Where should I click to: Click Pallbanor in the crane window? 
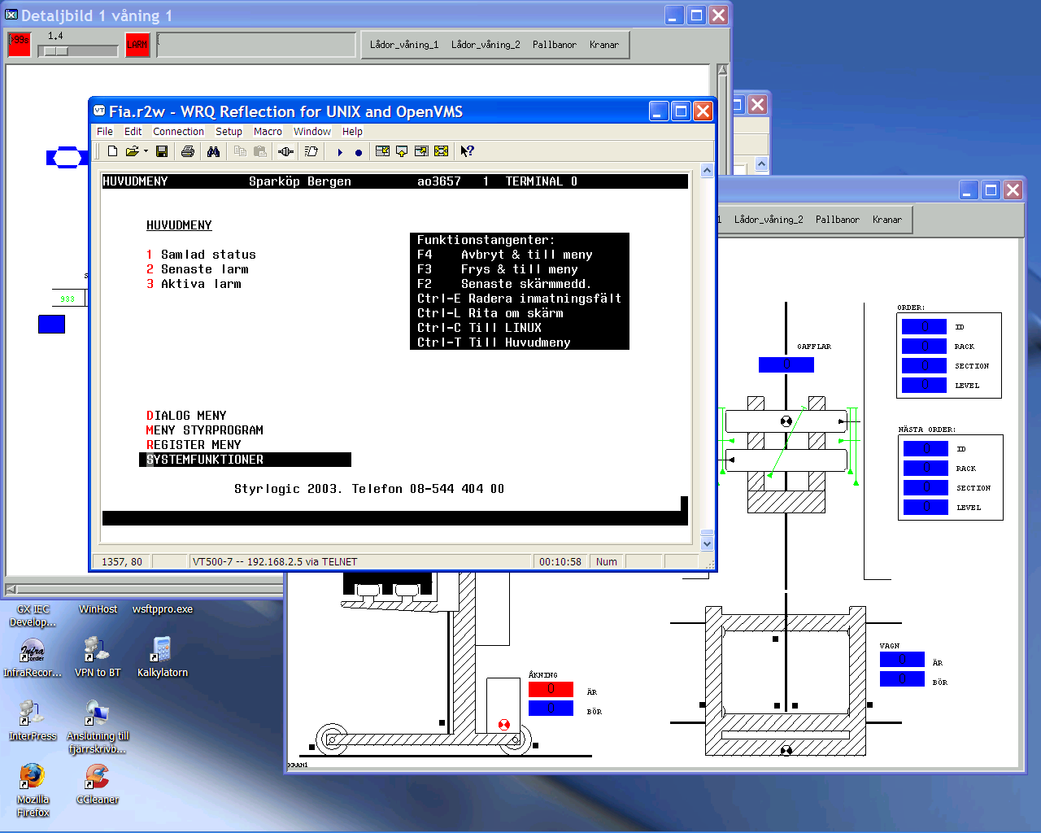(x=837, y=220)
